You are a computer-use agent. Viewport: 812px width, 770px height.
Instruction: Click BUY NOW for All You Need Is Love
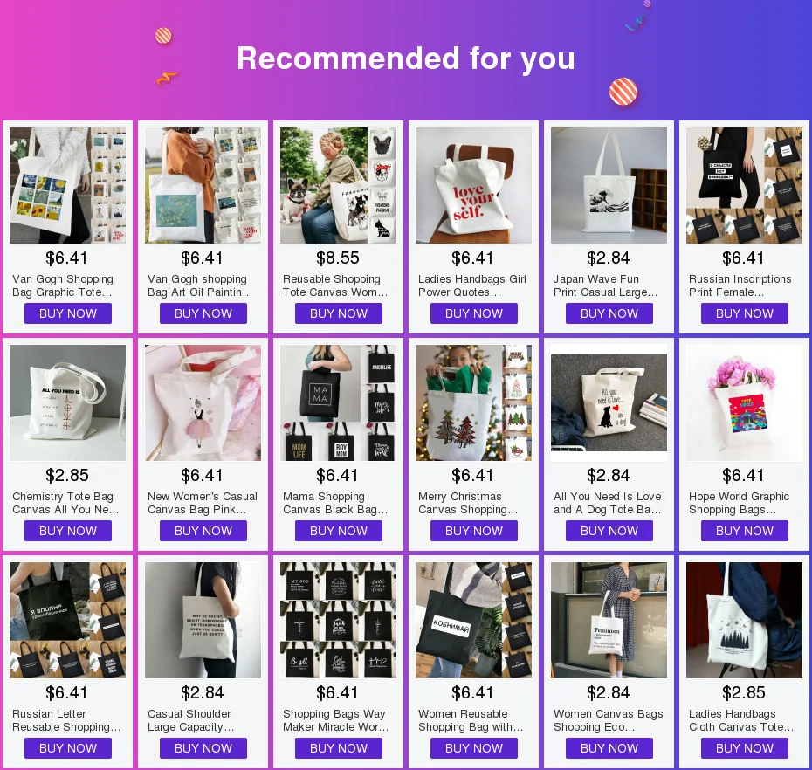click(x=609, y=531)
